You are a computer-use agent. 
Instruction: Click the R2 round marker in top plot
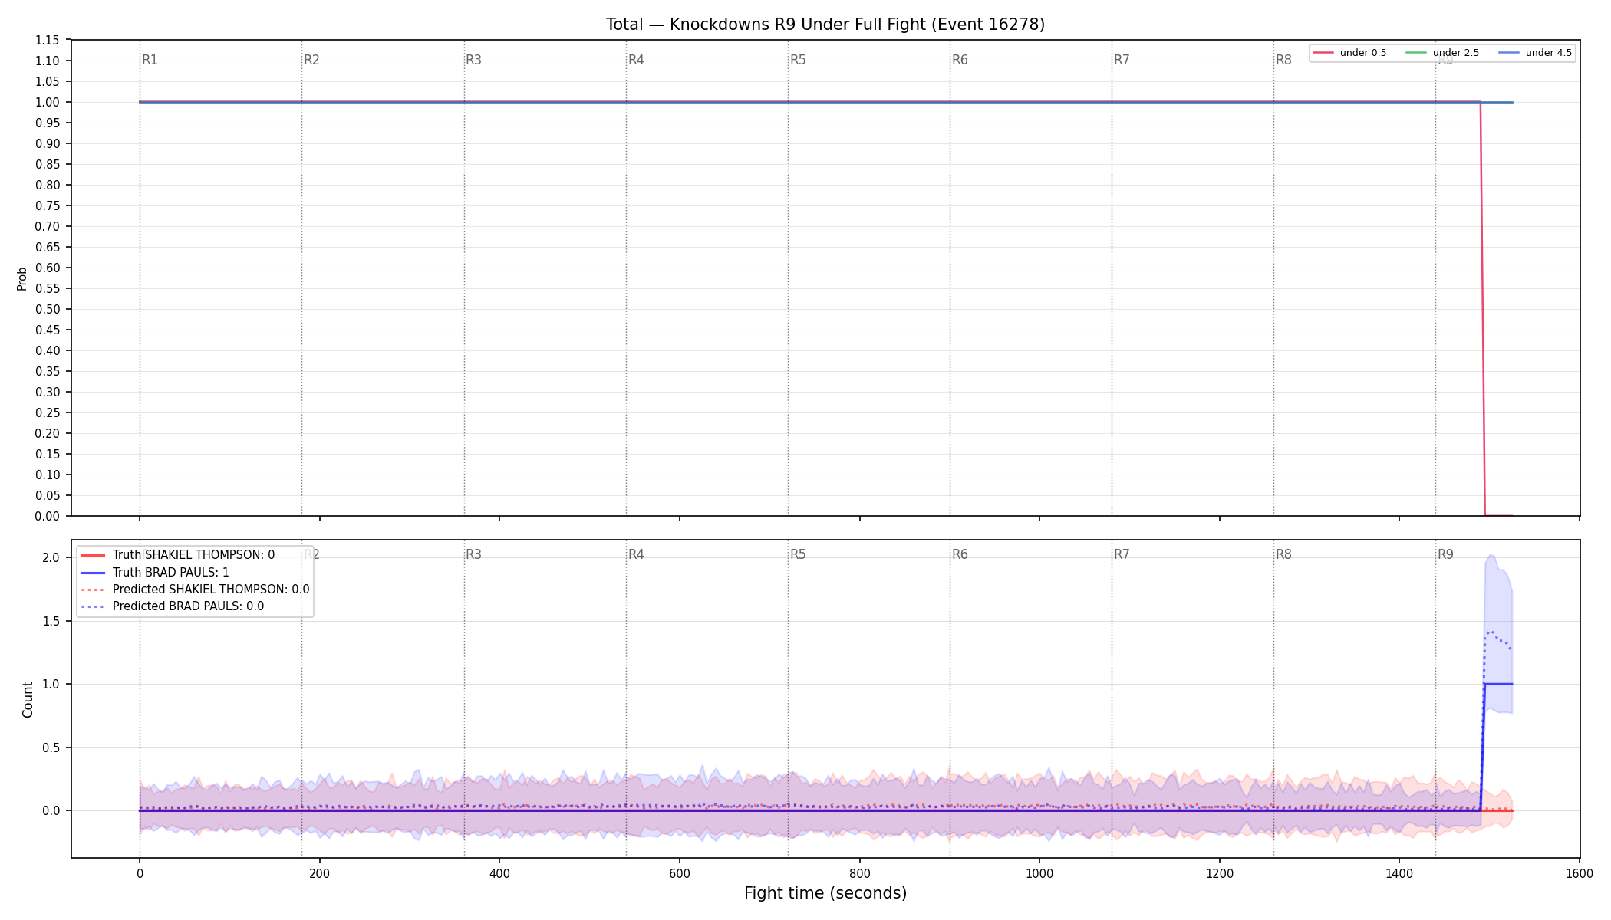point(311,60)
